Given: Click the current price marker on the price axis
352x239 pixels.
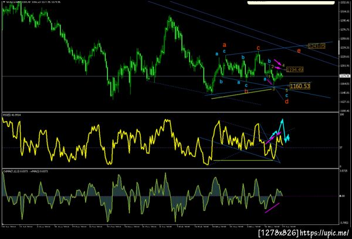Looking at the screenshot, I should coord(345,76).
